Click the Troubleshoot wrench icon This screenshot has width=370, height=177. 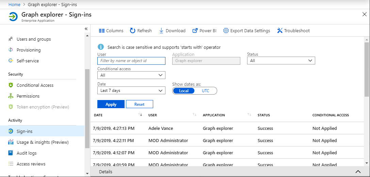280,31
